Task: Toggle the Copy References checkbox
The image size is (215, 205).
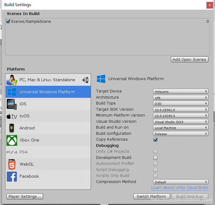Action: pyautogui.click(x=155, y=140)
